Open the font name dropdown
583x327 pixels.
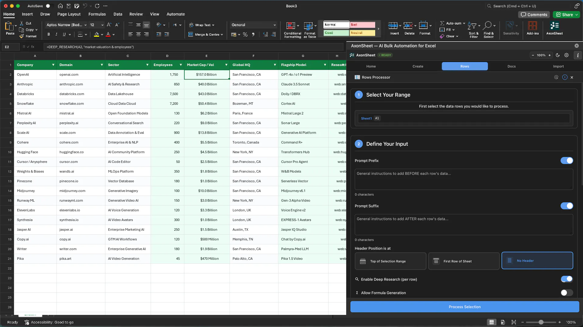66,25
